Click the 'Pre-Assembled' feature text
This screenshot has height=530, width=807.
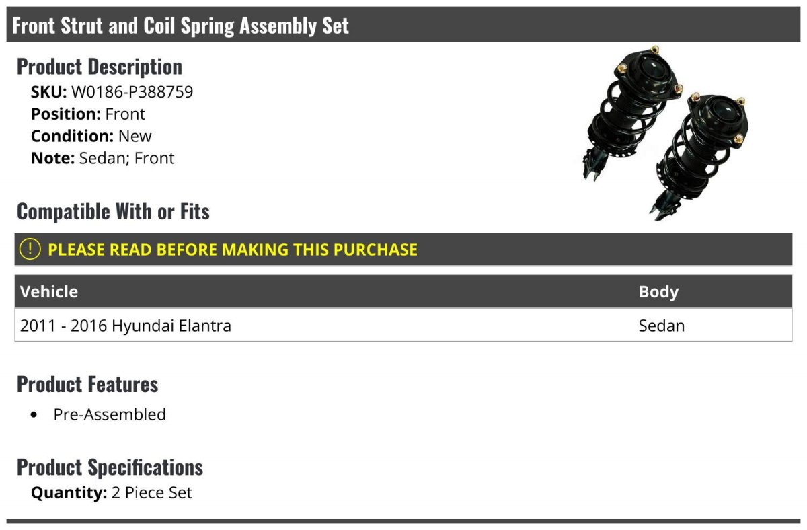click(x=110, y=414)
